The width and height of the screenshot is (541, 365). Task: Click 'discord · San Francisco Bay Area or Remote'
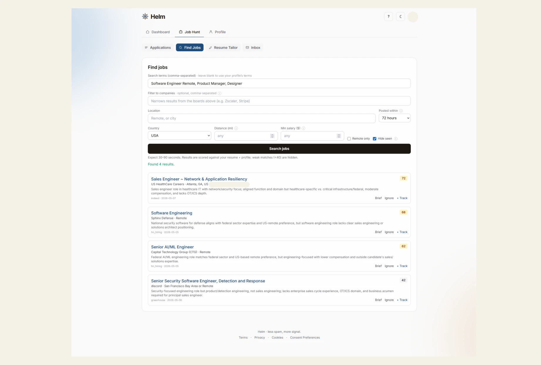coord(182,286)
